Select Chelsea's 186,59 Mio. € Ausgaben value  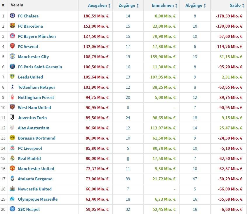(x=96, y=16)
